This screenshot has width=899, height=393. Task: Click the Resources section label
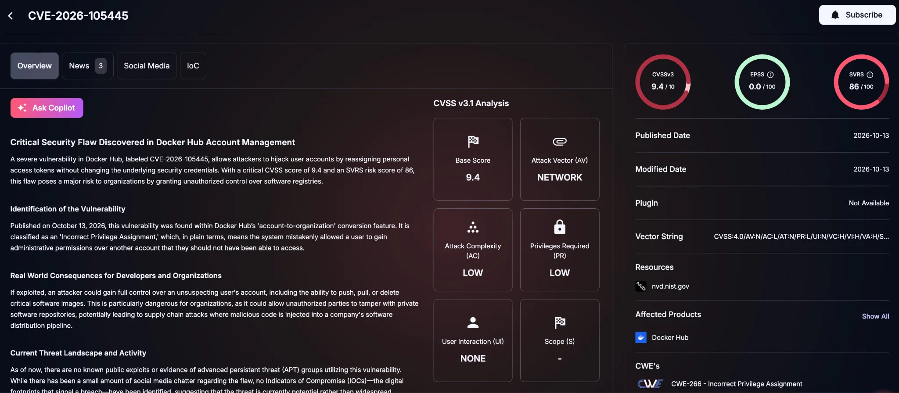(x=654, y=267)
